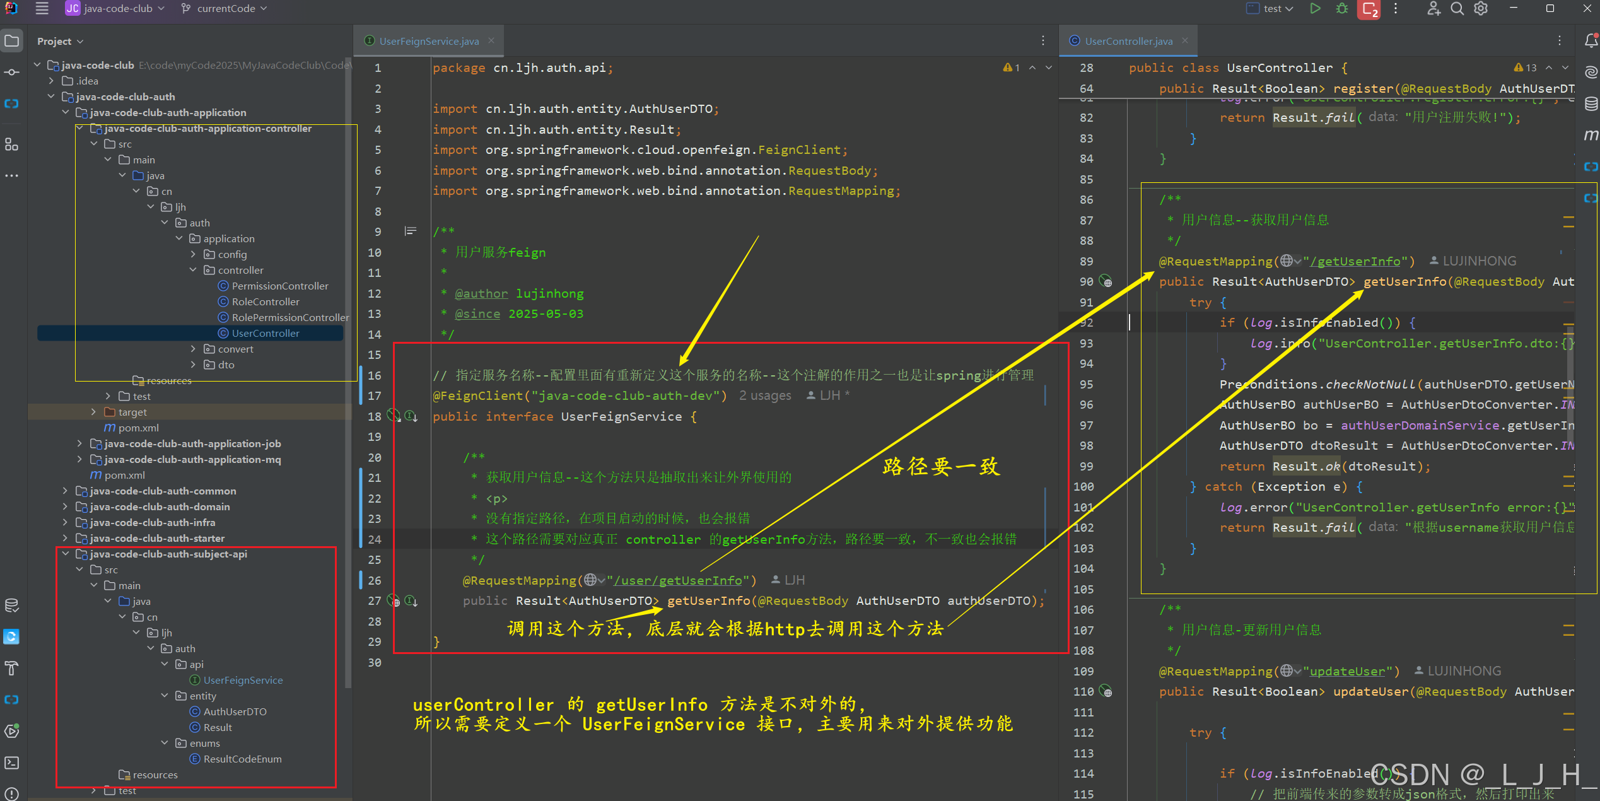
Task: Click gutter implementation icon at line 18
Action: click(x=411, y=416)
